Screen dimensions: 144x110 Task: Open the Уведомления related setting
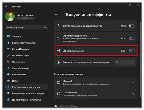tap(96, 94)
